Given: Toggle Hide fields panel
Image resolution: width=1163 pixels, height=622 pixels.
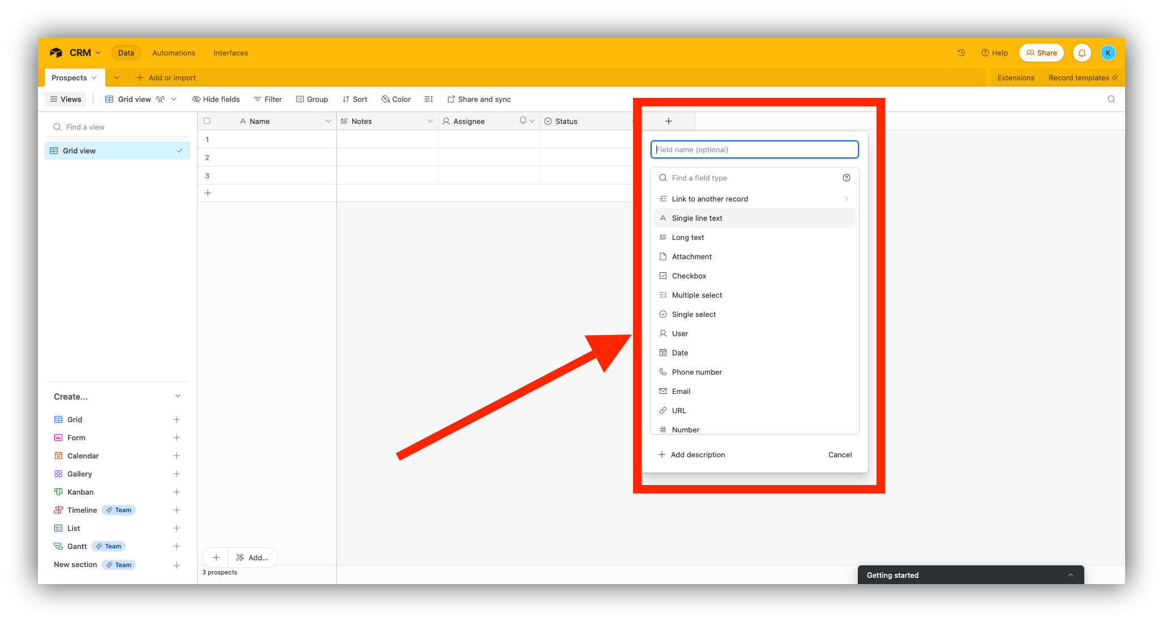Looking at the screenshot, I should 216,99.
